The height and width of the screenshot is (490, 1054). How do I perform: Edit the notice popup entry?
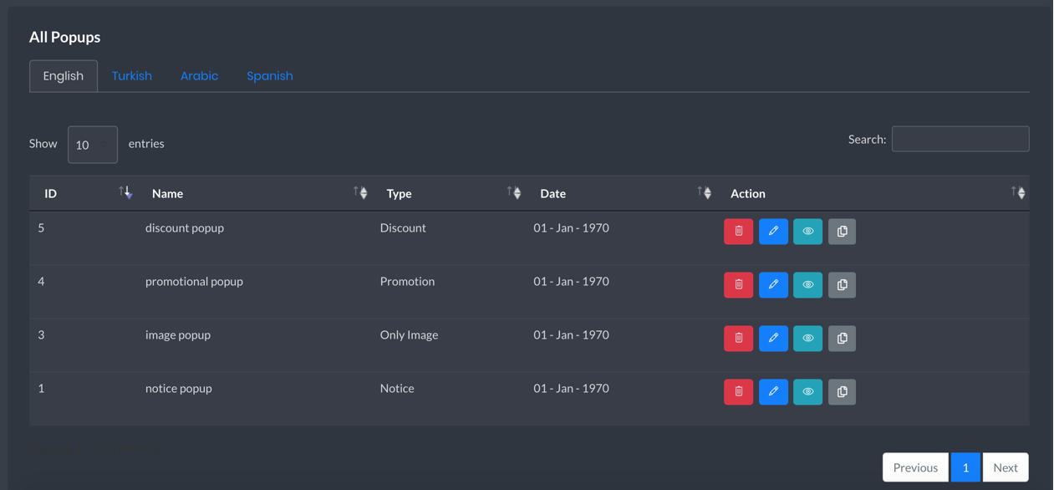coord(773,392)
